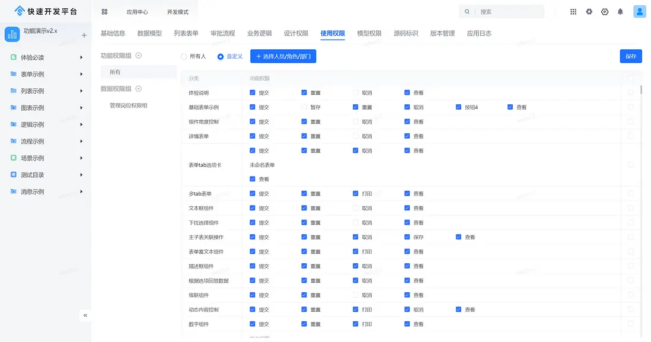Check 暂存 checkbox in 基础表单示例 row
This screenshot has width=651, height=342.
[304, 107]
